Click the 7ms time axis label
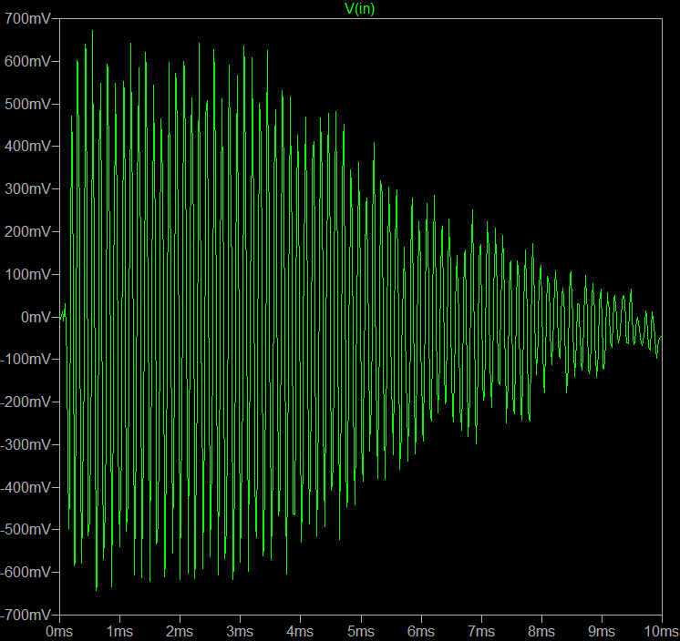The height and width of the screenshot is (641, 680). [x=481, y=632]
